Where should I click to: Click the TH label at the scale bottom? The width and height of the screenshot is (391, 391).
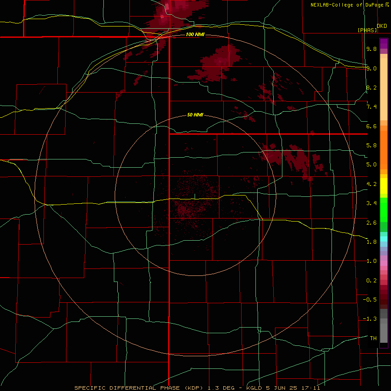[373, 338]
